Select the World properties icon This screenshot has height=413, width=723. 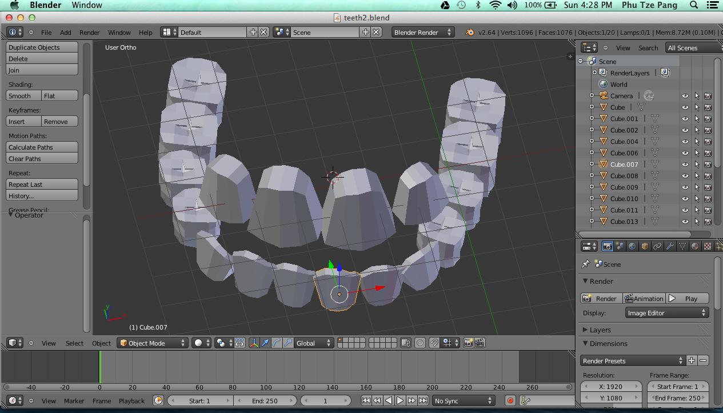click(632, 246)
